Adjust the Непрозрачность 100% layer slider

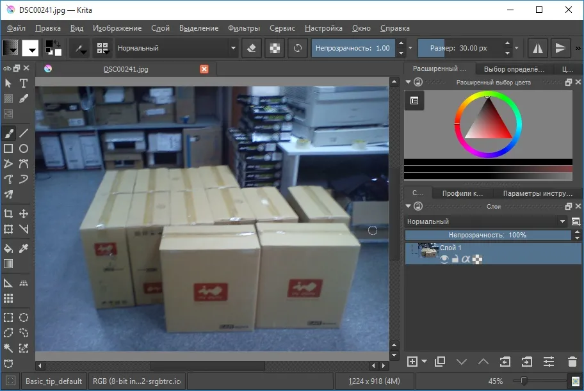pos(487,235)
